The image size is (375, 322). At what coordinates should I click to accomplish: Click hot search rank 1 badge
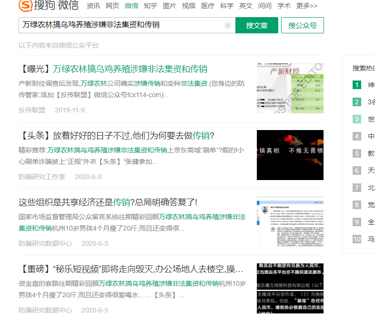coord(357,85)
